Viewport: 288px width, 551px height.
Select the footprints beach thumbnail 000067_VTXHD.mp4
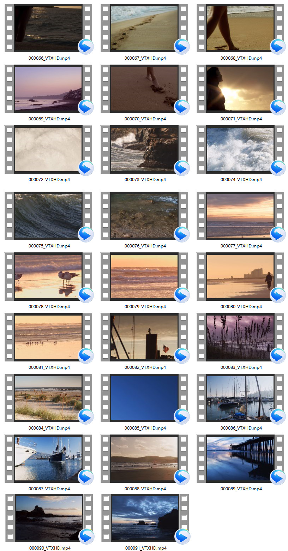[144, 28]
